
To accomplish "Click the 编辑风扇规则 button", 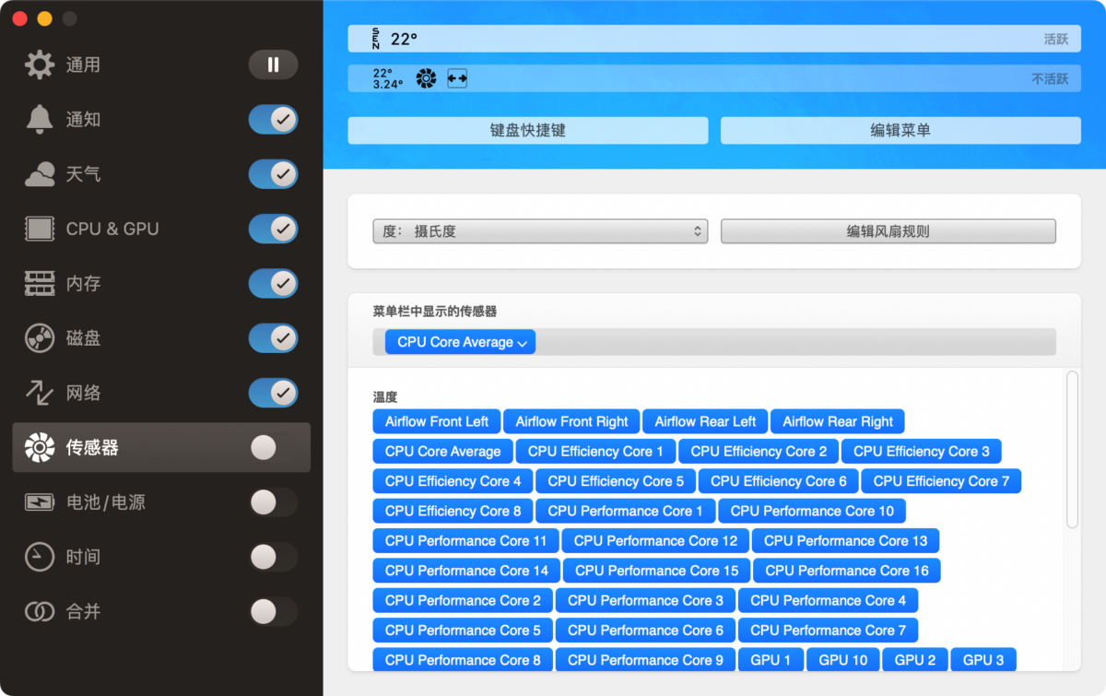I will point(888,230).
